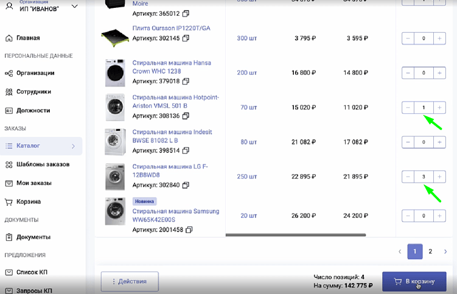Go to next page arrow
Image resolution: width=457 pixels, height=294 pixels.
tap(445, 251)
